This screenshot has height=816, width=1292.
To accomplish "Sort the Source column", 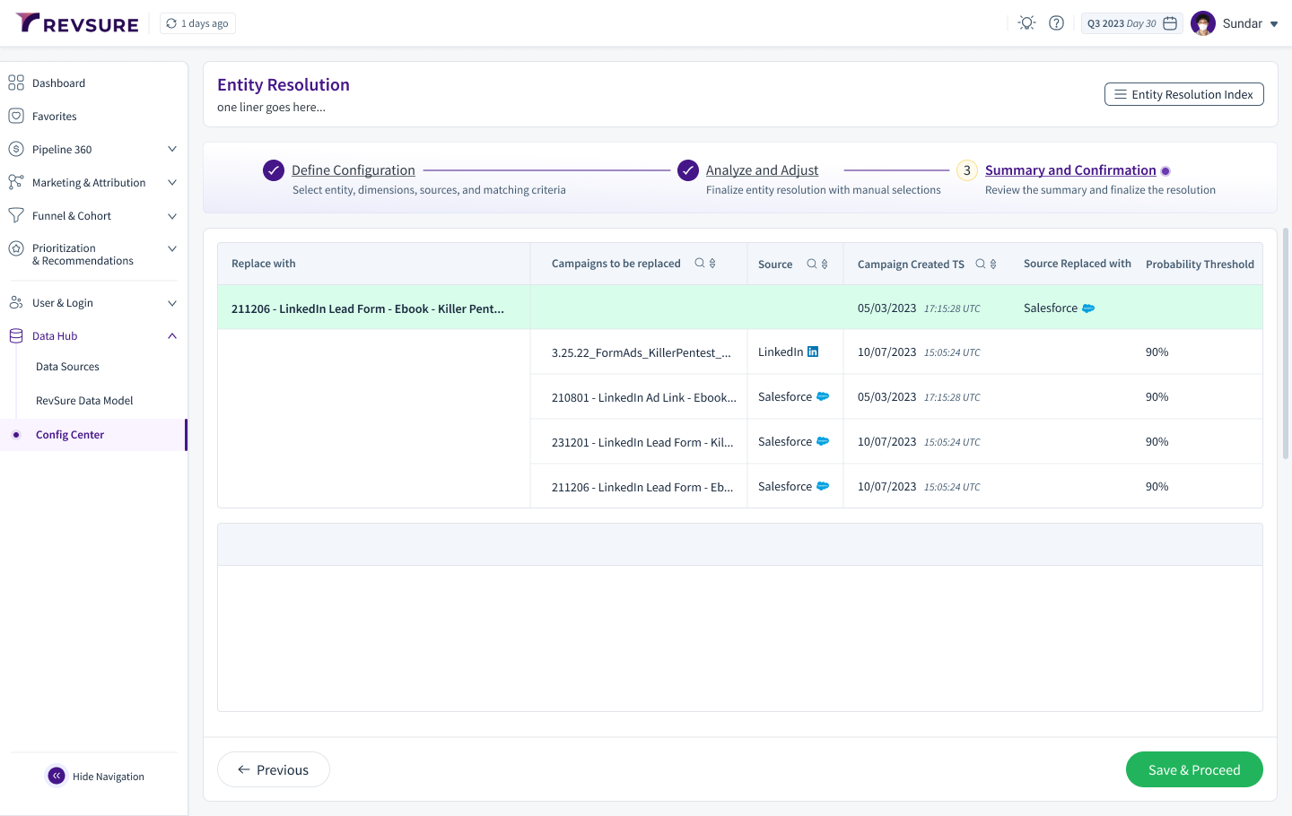I will (825, 264).
